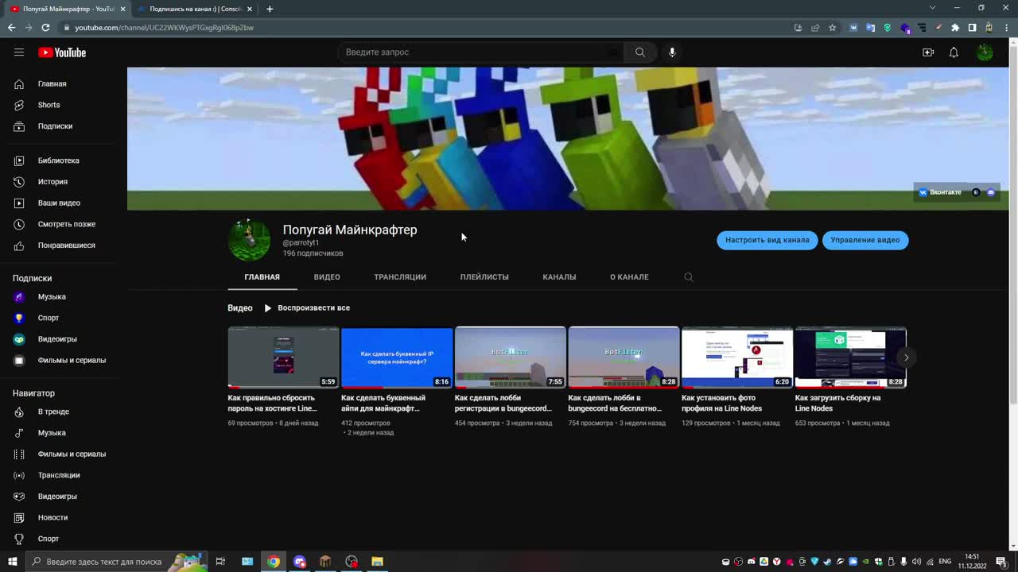Click Управление видео button
Screen dimensions: 1018x572
pyautogui.click(x=865, y=240)
